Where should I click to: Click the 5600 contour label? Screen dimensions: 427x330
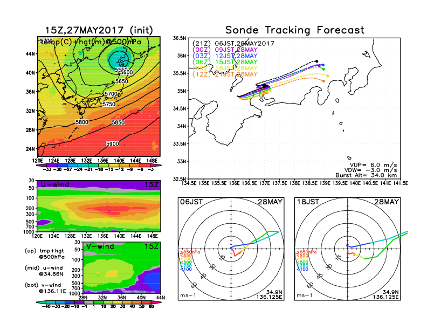pyautogui.click(x=127, y=72)
